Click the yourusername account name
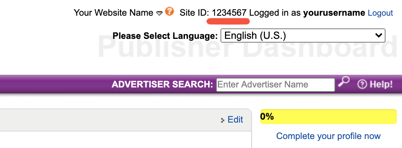The image size is (402, 148). click(x=334, y=13)
